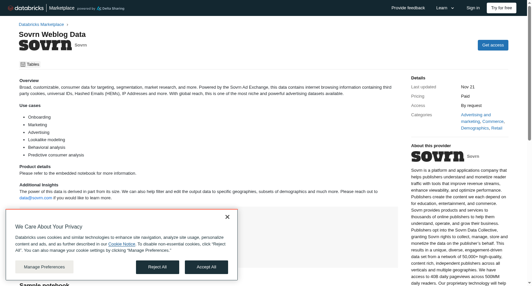Click the By request access value
532x286 pixels.
tap(471, 106)
